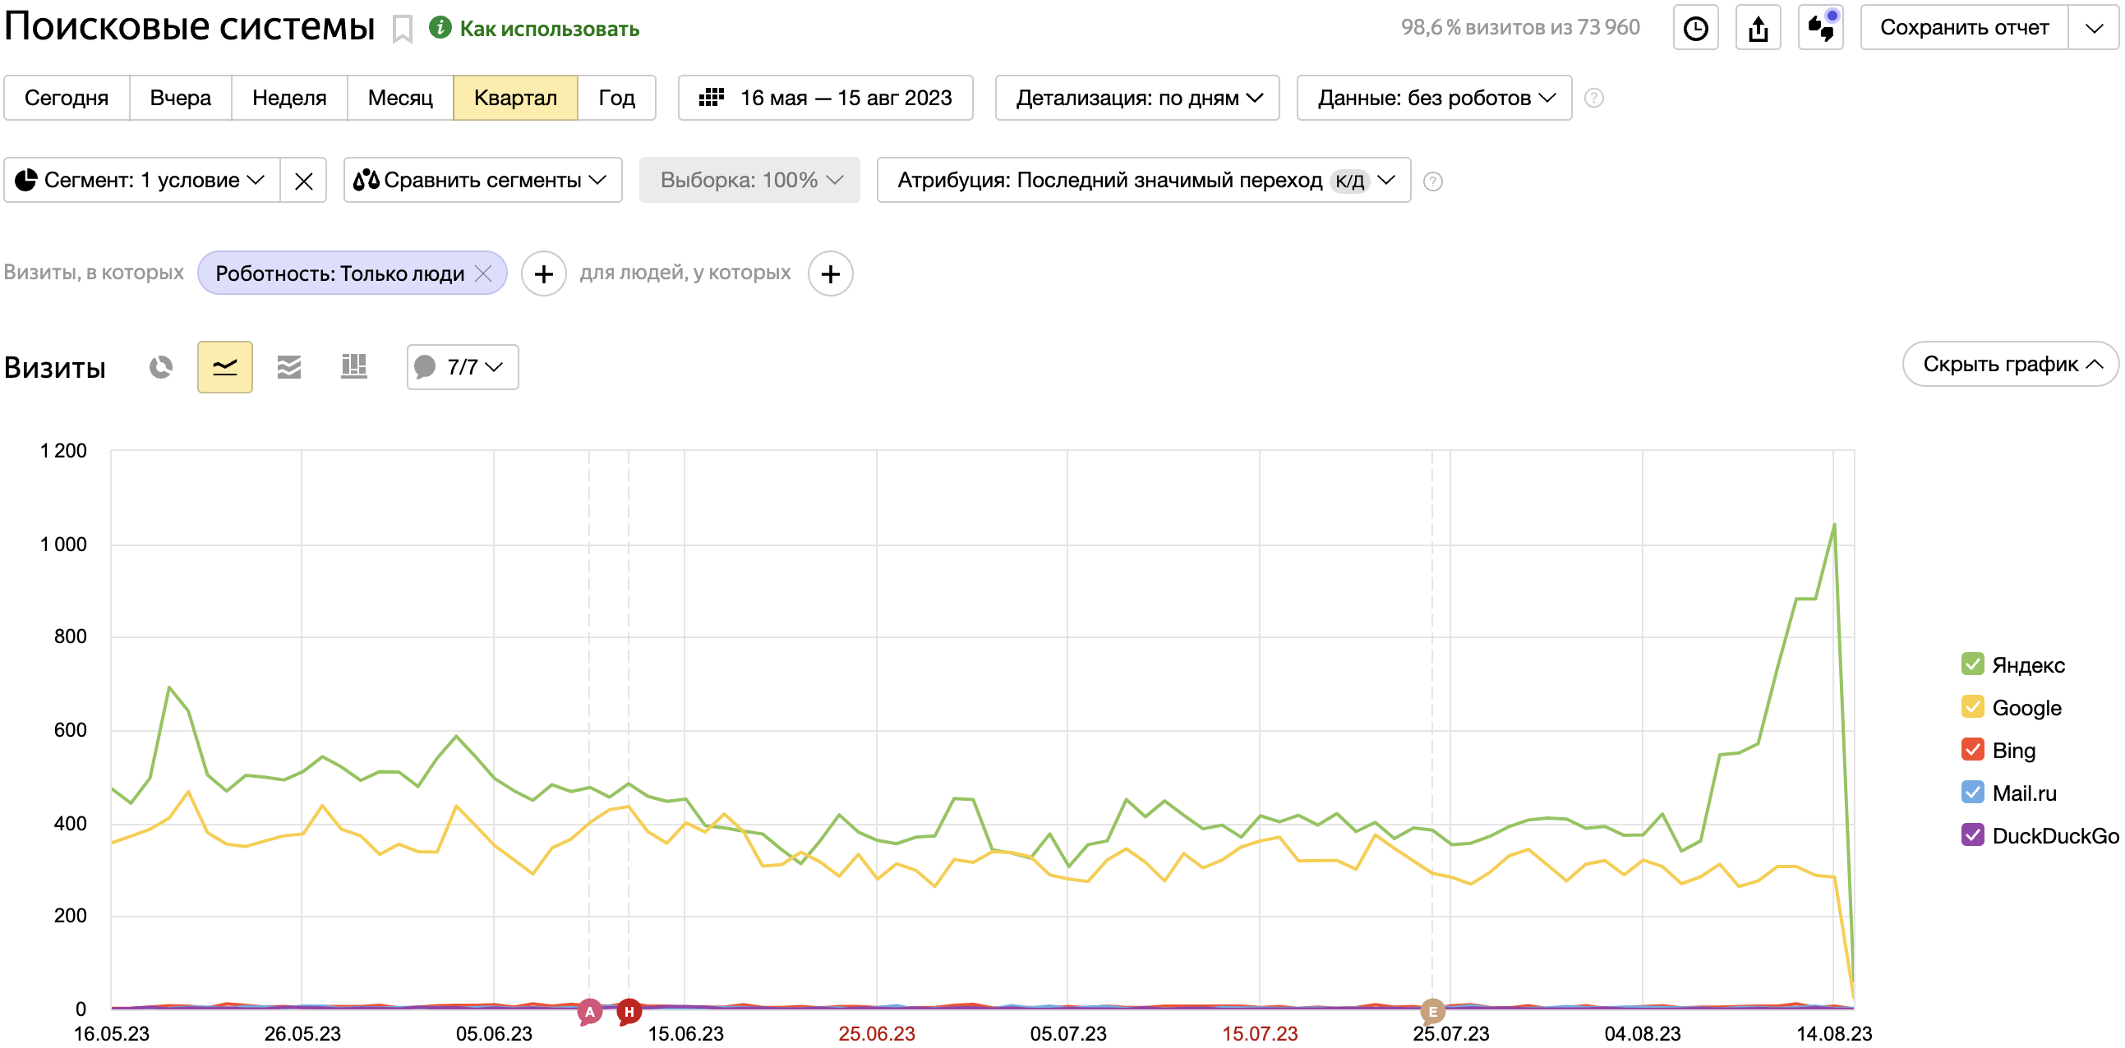
Task: Switch period to Год
Action: click(x=616, y=98)
